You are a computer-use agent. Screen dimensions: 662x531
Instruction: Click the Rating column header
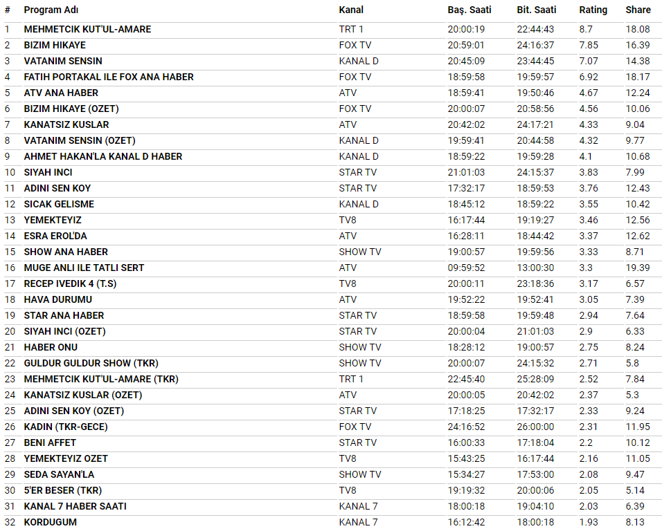(x=593, y=10)
